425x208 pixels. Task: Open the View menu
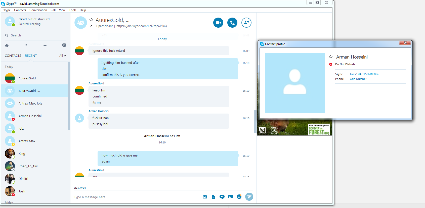coord(62,10)
